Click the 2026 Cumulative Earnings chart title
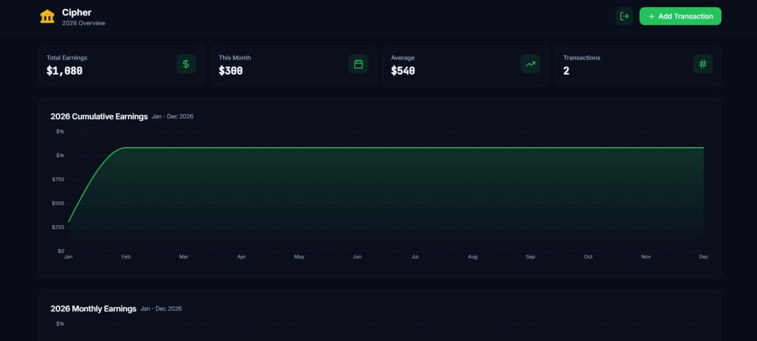The width and height of the screenshot is (757, 341). pyautogui.click(x=99, y=116)
